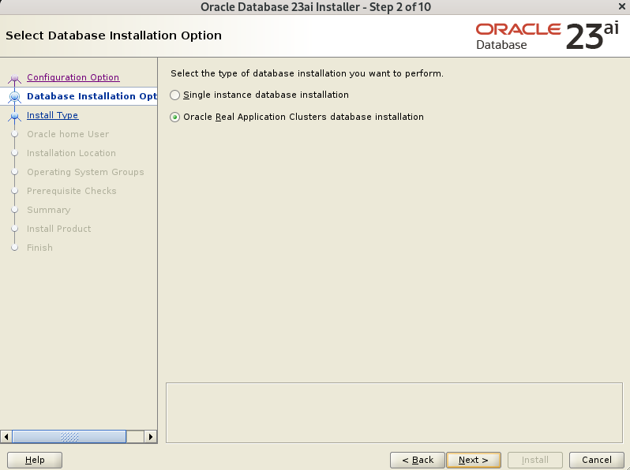The height and width of the screenshot is (470, 630).
Task: Close the installer window with X
Action: coord(622,6)
